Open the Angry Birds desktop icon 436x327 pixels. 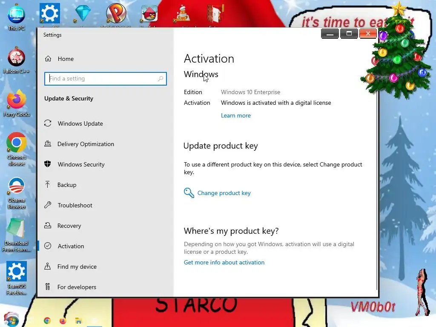(x=149, y=13)
